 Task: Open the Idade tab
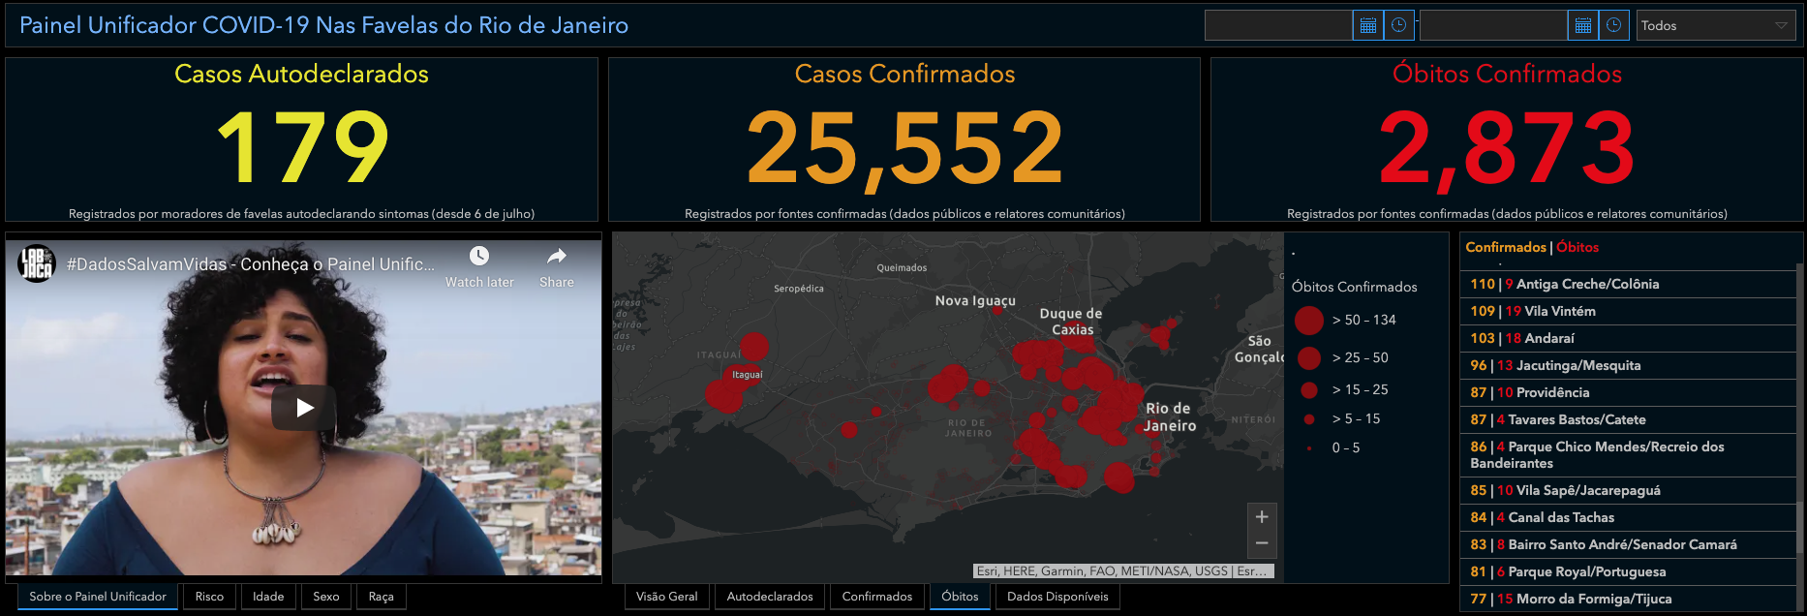(x=268, y=597)
